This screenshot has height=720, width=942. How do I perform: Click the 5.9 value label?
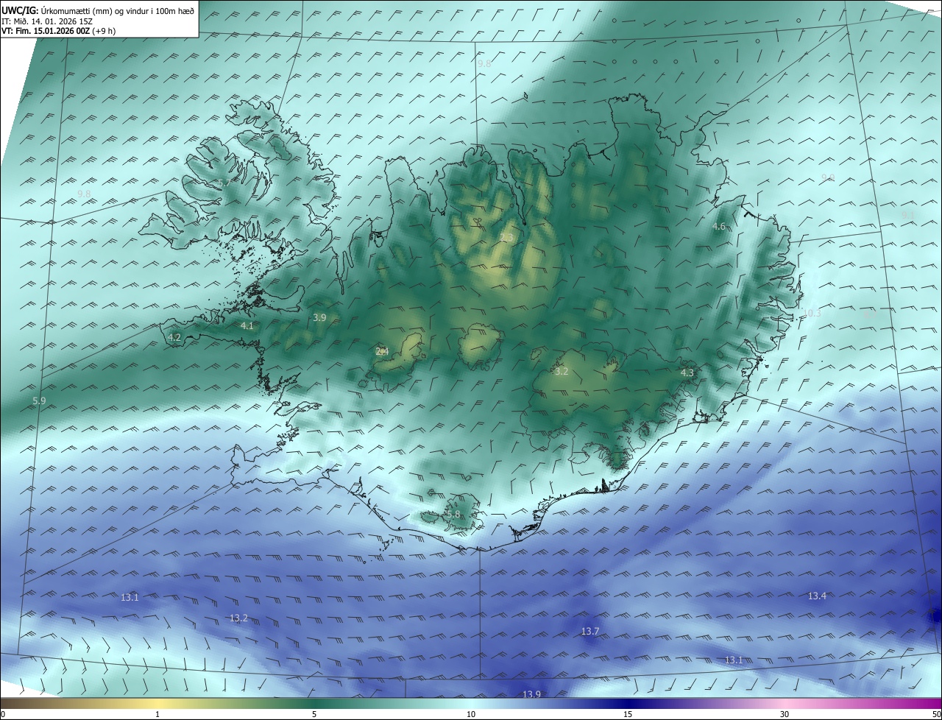coord(40,400)
